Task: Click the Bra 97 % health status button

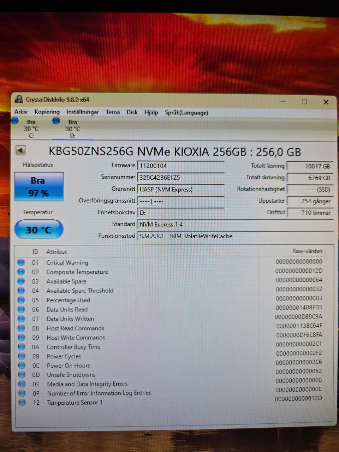Action: click(x=39, y=187)
